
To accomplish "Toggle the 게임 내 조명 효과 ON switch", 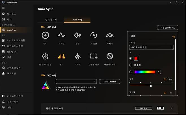I will click(160, 108).
